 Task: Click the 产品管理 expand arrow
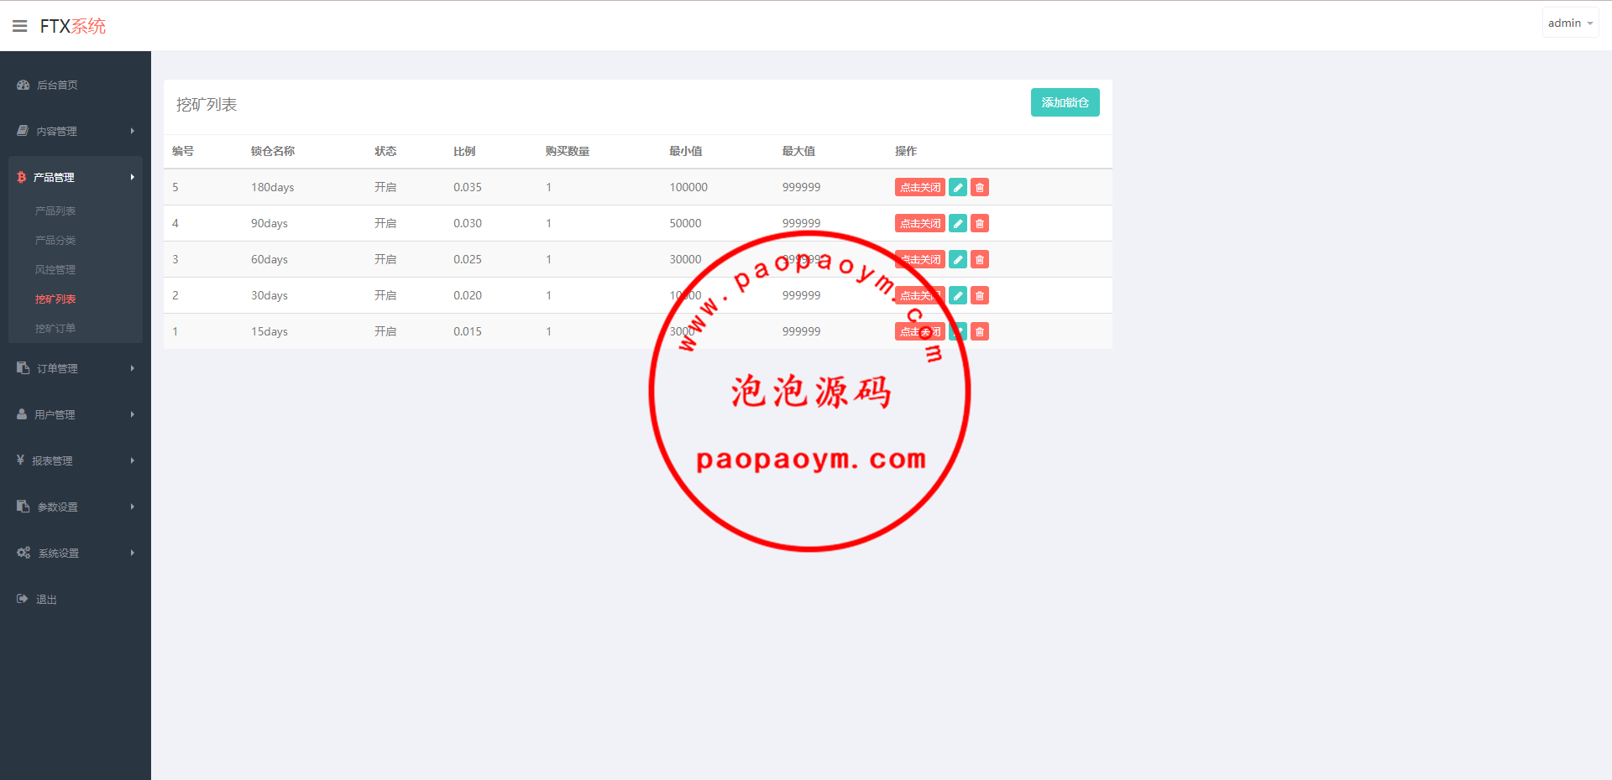click(132, 177)
